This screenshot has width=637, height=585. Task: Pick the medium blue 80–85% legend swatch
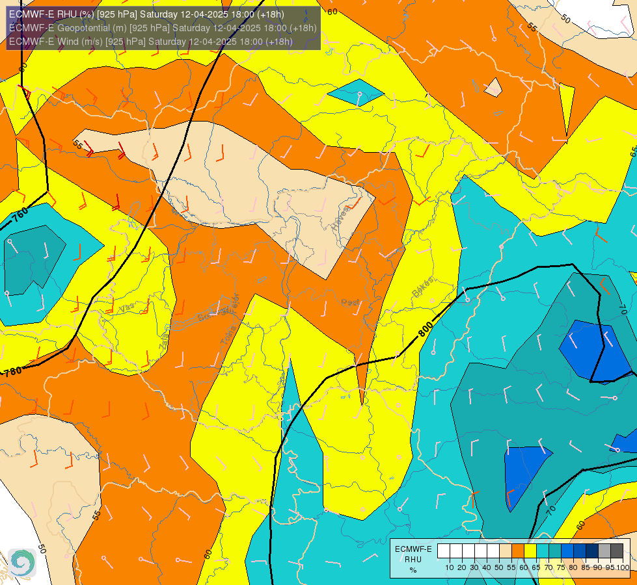click(x=580, y=551)
